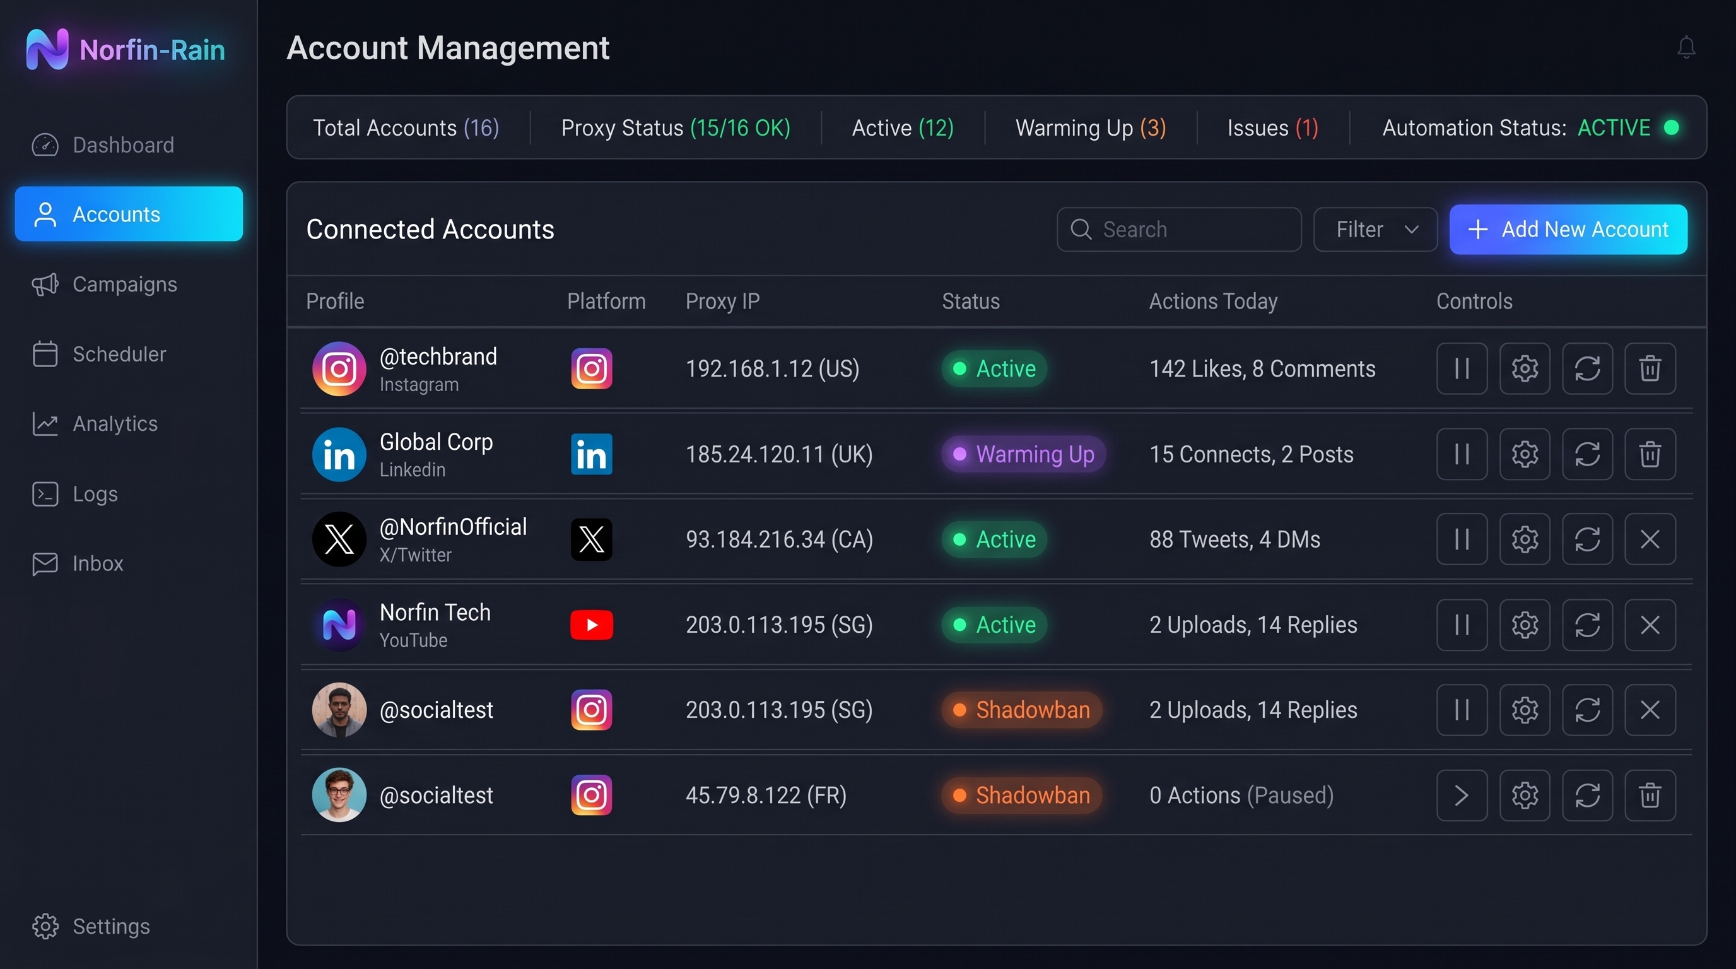Pause the @NorfinOfficial account
Image resolution: width=1736 pixels, height=969 pixels.
tap(1462, 539)
